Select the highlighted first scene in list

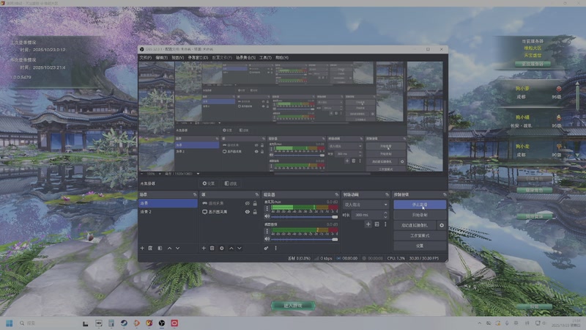pyautogui.click(x=168, y=203)
